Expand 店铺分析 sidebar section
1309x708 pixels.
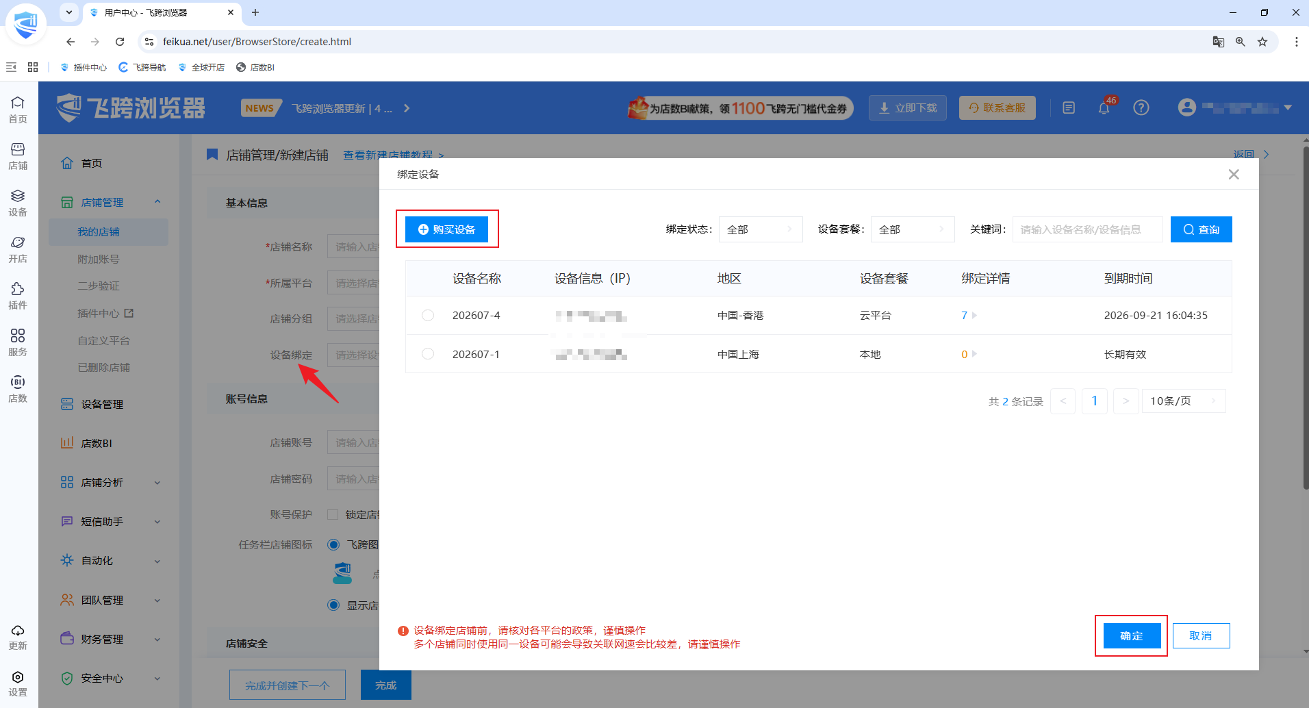tap(157, 483)
